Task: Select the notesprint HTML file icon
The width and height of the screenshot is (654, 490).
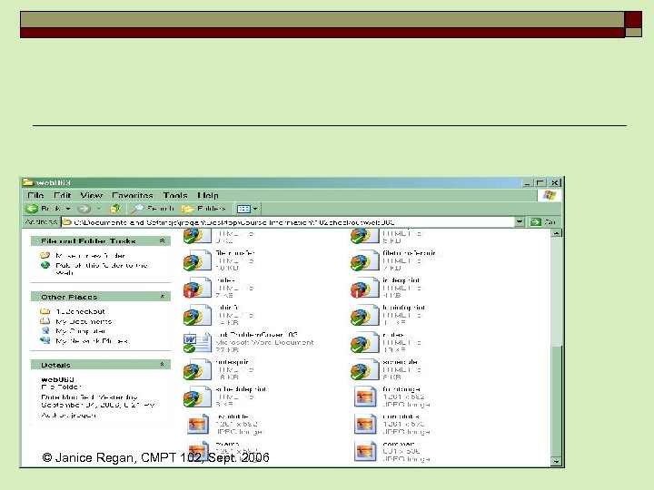Action: (197, 370)
